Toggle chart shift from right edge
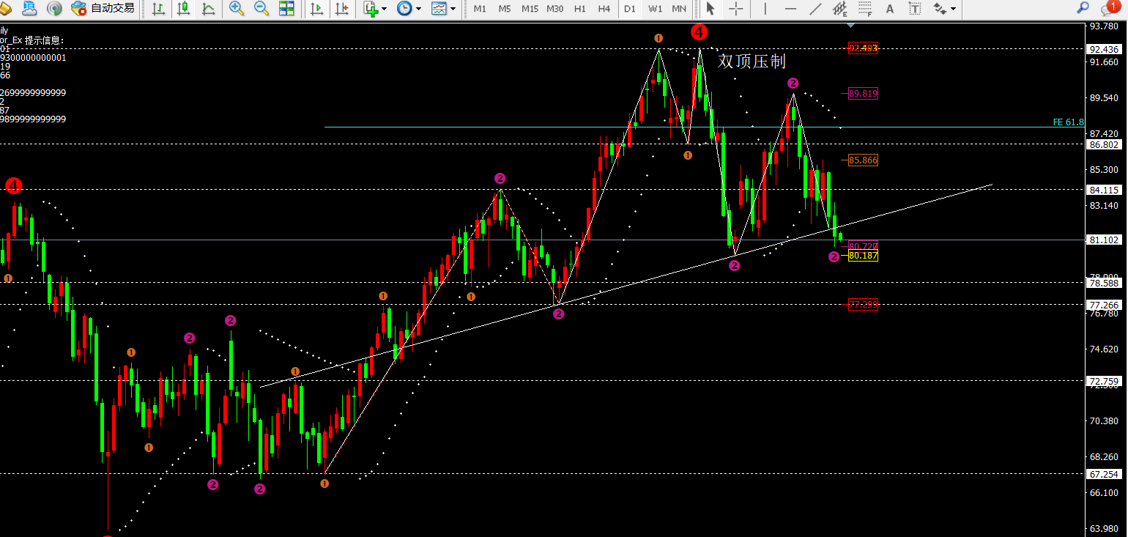The height and width of the screenshot is (537, 1128). 341,9
